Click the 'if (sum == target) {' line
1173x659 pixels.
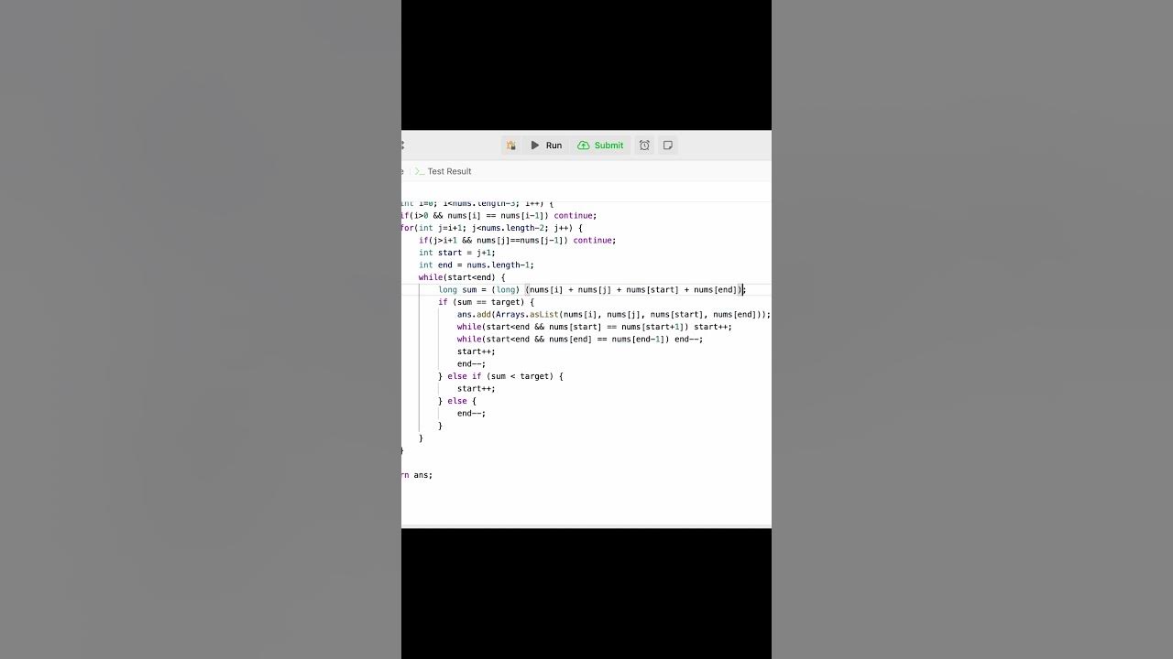(x=486, y=302)
